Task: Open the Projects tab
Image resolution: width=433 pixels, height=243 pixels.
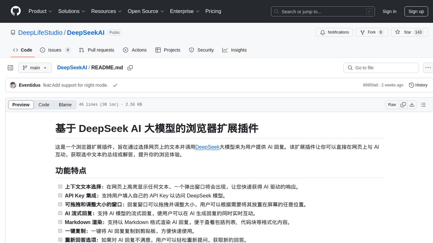Action: 168,50
